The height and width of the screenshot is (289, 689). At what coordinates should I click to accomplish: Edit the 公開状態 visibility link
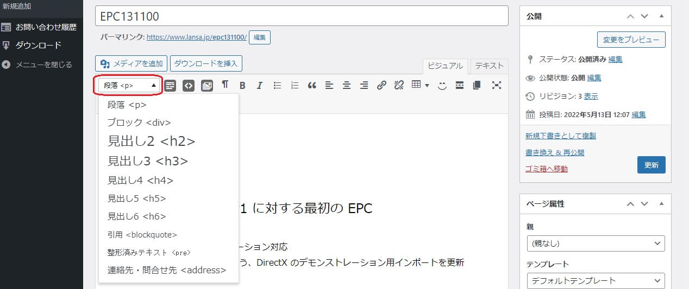[594, 78]
